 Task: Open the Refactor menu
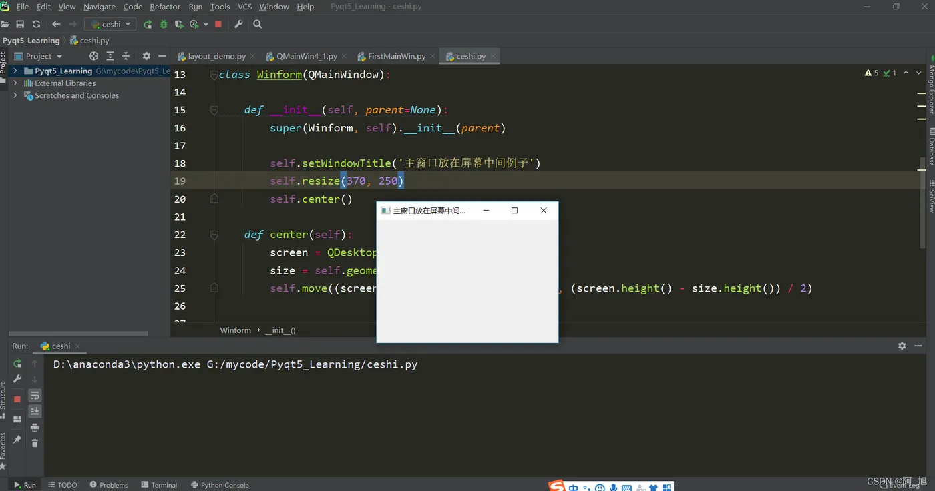tap(165, 7)
